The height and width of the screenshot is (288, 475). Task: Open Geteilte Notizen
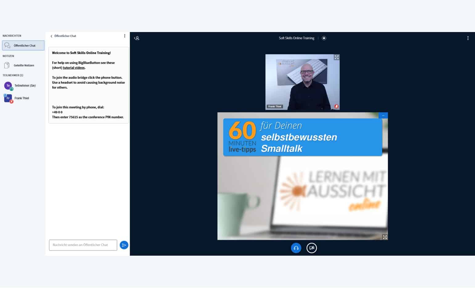pyautogui.click(x=23, y=65)
